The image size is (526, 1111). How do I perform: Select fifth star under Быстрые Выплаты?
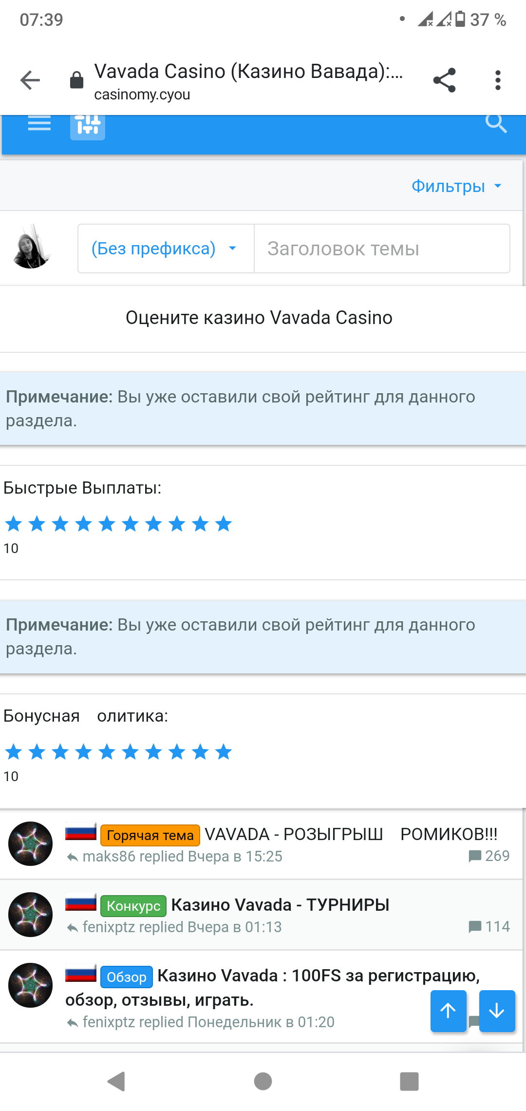pos(107,524)
